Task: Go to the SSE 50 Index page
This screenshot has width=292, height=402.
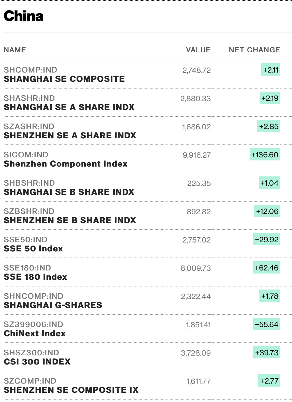Action: 33,249
